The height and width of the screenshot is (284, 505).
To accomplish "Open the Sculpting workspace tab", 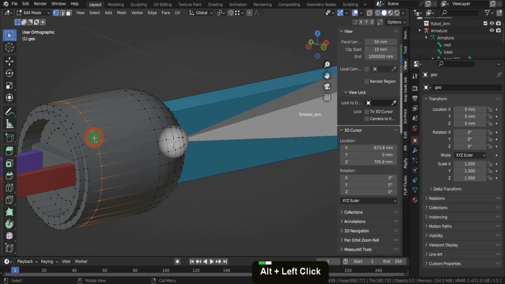I will pos(138,4).
